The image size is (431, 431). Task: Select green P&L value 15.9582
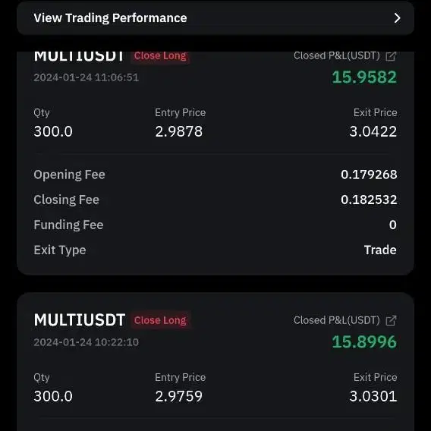364,77
